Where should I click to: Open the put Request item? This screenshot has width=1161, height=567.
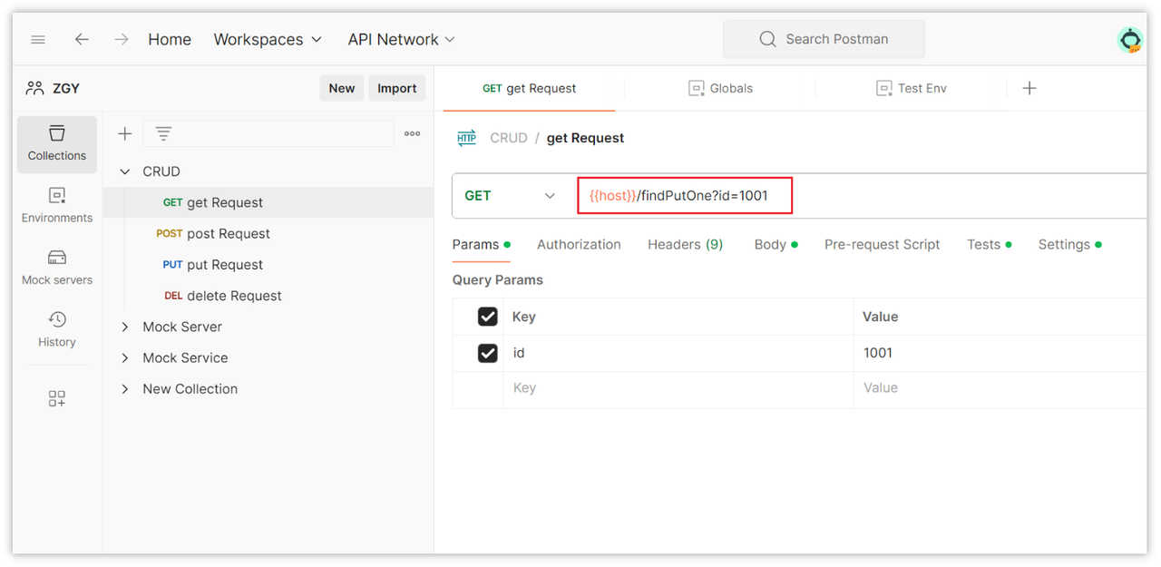point(268,264)
